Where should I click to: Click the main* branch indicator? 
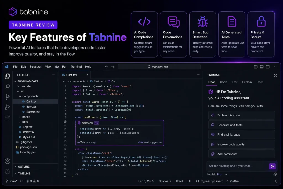tap(11, 181)
